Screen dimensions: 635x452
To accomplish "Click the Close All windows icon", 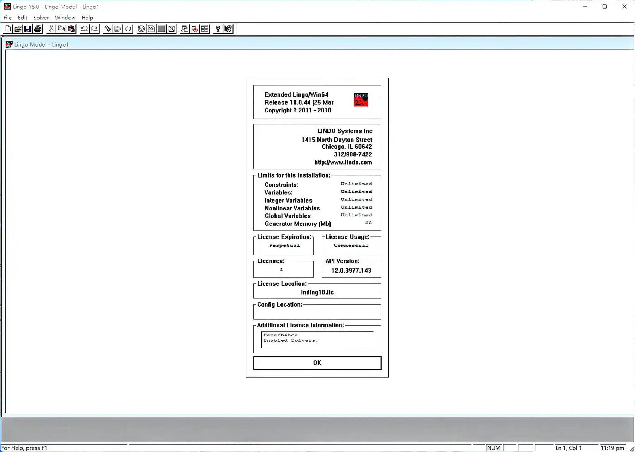I will click(195, 29).
